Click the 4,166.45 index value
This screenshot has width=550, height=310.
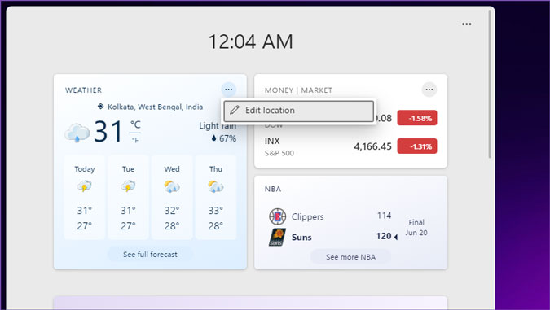(x=372, y=146)
